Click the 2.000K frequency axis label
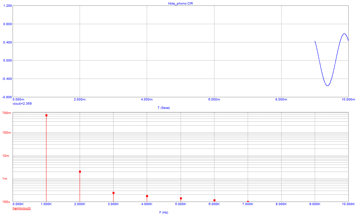Screen dimensions: 357x218 click(x=80, y=204)
